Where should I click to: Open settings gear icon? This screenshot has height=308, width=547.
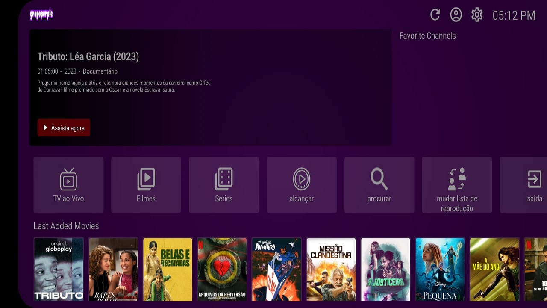477,15
